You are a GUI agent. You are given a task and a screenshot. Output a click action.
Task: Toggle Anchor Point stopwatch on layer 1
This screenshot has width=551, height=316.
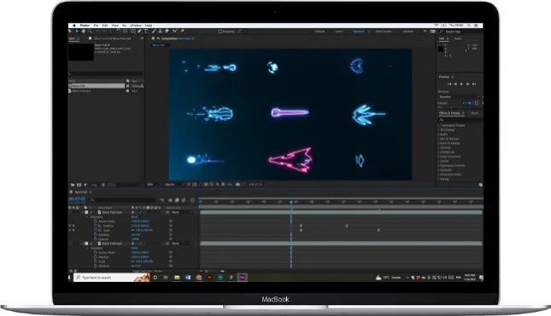click(96, 221)
